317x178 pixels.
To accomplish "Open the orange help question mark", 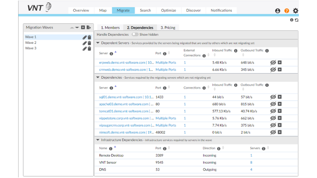I will (287, 11).
